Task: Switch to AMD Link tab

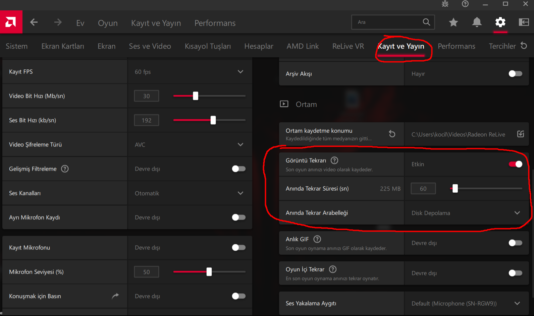Action: point(303,46)
